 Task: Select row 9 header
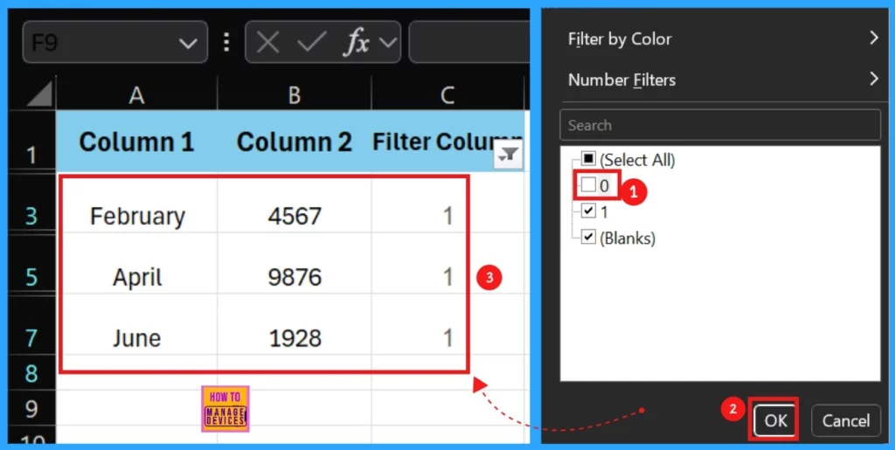point(32,408)
